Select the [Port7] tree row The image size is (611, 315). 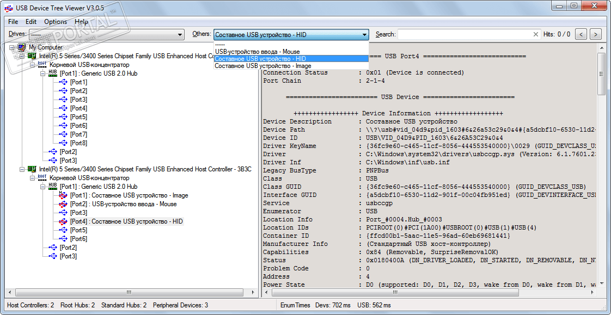[x=78, y=134]
